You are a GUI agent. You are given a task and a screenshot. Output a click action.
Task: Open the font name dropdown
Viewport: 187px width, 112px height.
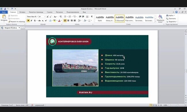(x=32, y=17)
